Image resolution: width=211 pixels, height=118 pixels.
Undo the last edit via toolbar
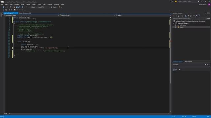click(x=22, y=7)
